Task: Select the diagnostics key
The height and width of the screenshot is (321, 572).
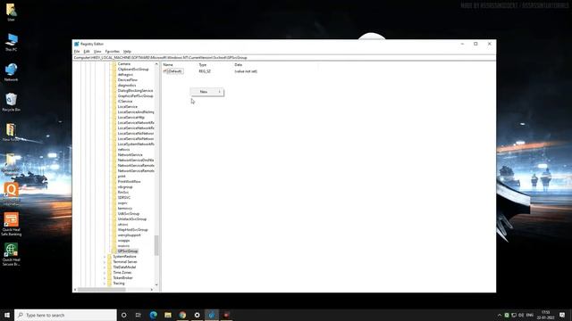Action: [127, 86]
